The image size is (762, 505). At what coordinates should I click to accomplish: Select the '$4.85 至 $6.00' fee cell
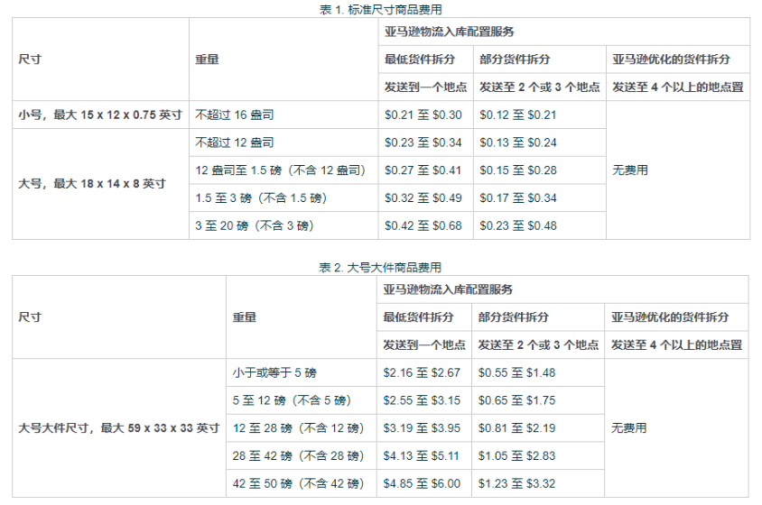coord(423,483)
